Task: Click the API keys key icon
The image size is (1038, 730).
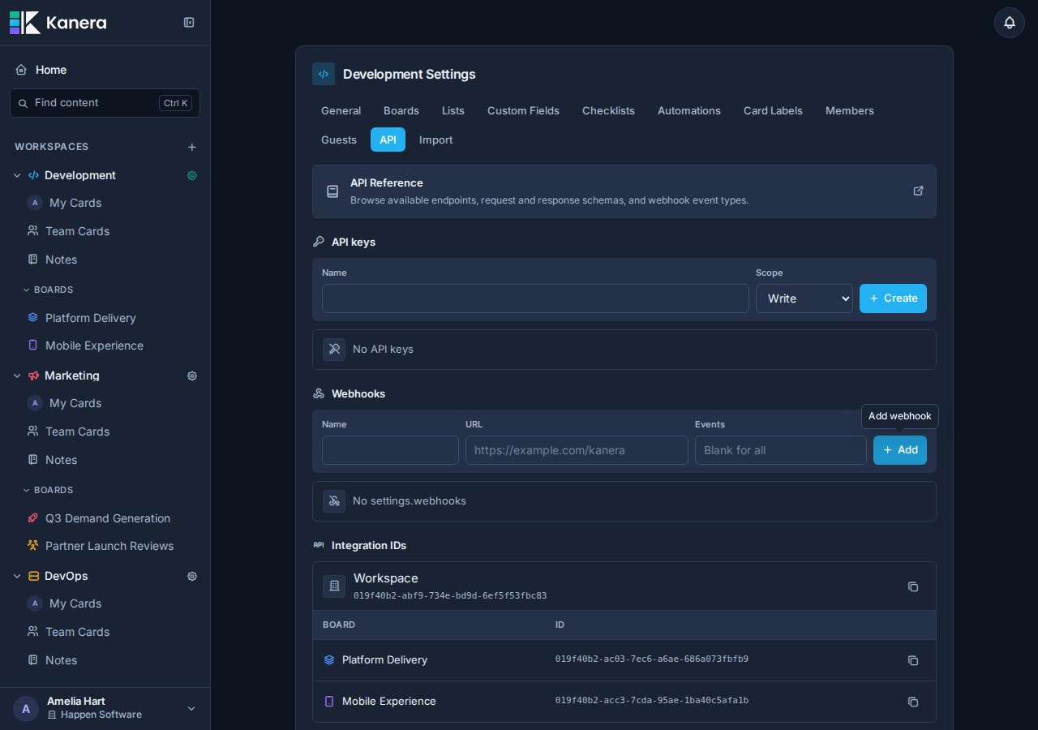Action: (319, 242)
